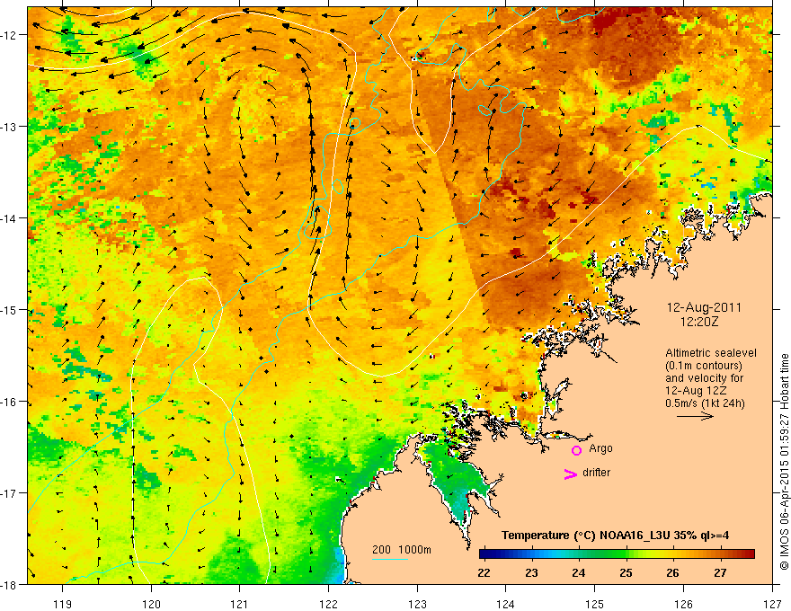The width and height of the screenshot is (791, 611).
Task: Click the '12-Aug-2011' date label
Action: click(x=704, y=307)
